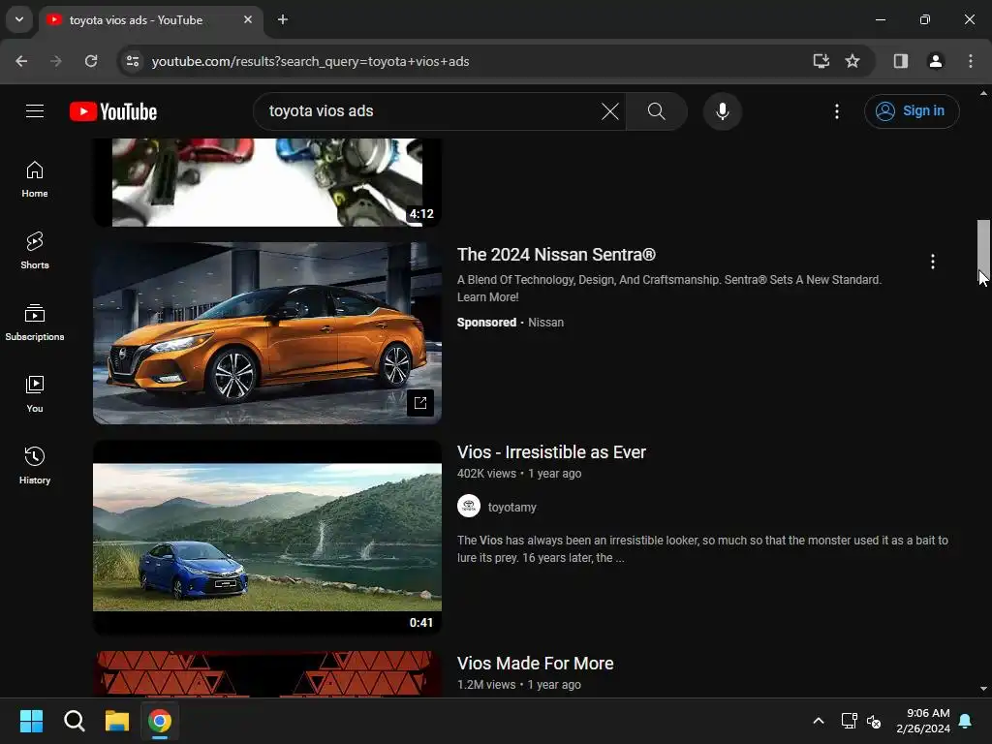Open the 2024 Nissan Sentra ad title
The width and height of the screenshot is (992, 744).
(x=556, y=255)
